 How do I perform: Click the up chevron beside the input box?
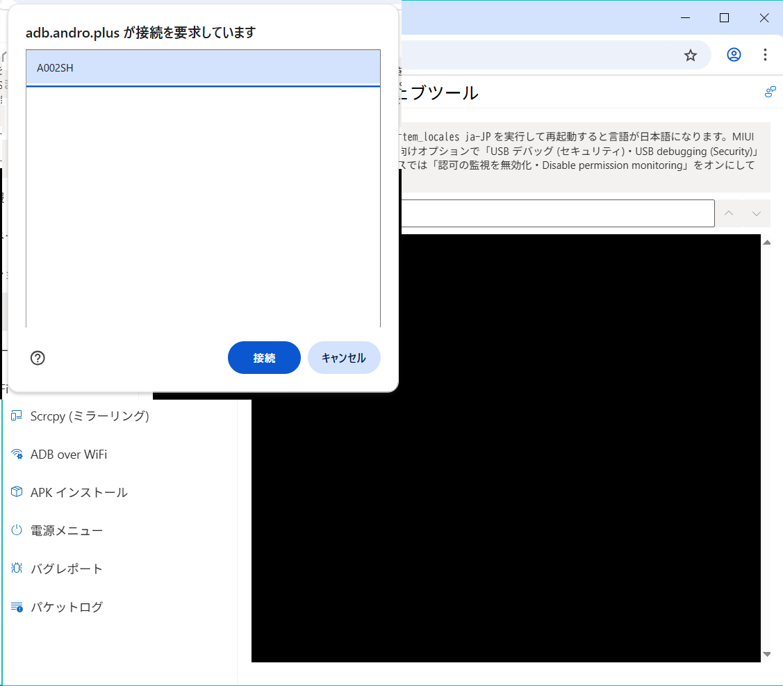pos(729,213)
